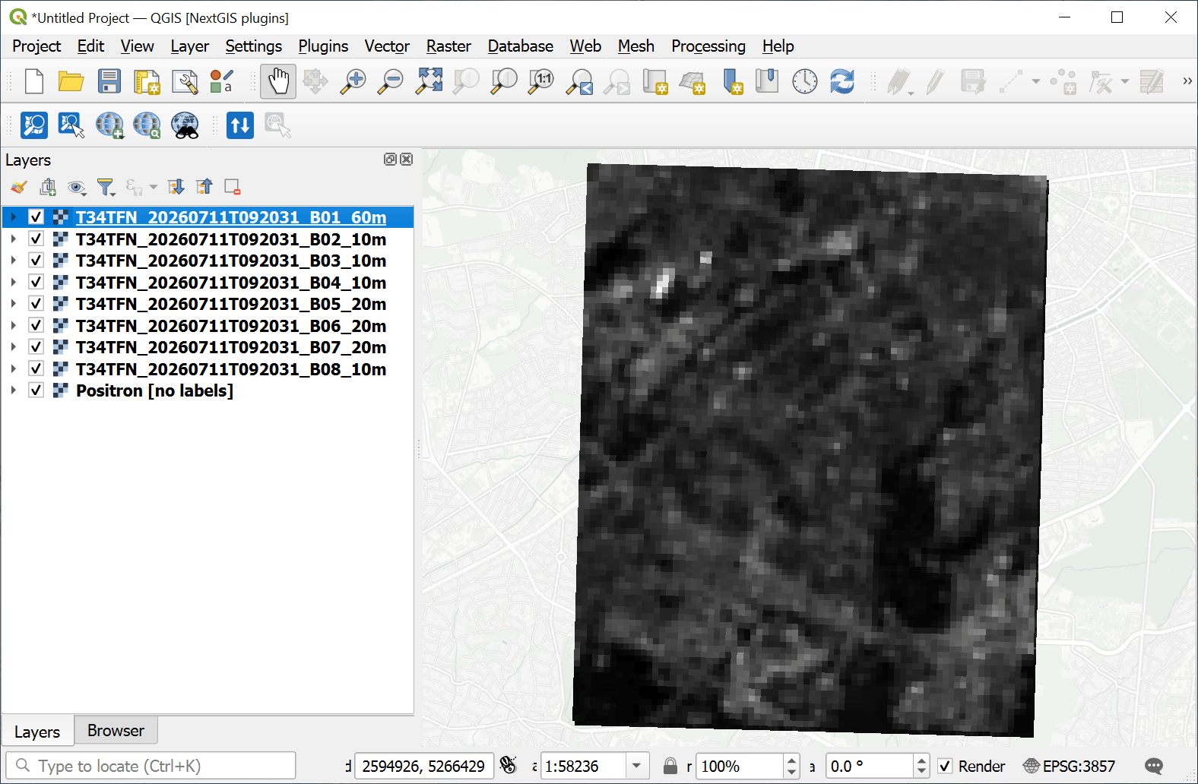Viewport: 1198px width, 784px height.
Task: Open the filter legend dropdown in Layers panel
Action: click(x=106, y=187)
